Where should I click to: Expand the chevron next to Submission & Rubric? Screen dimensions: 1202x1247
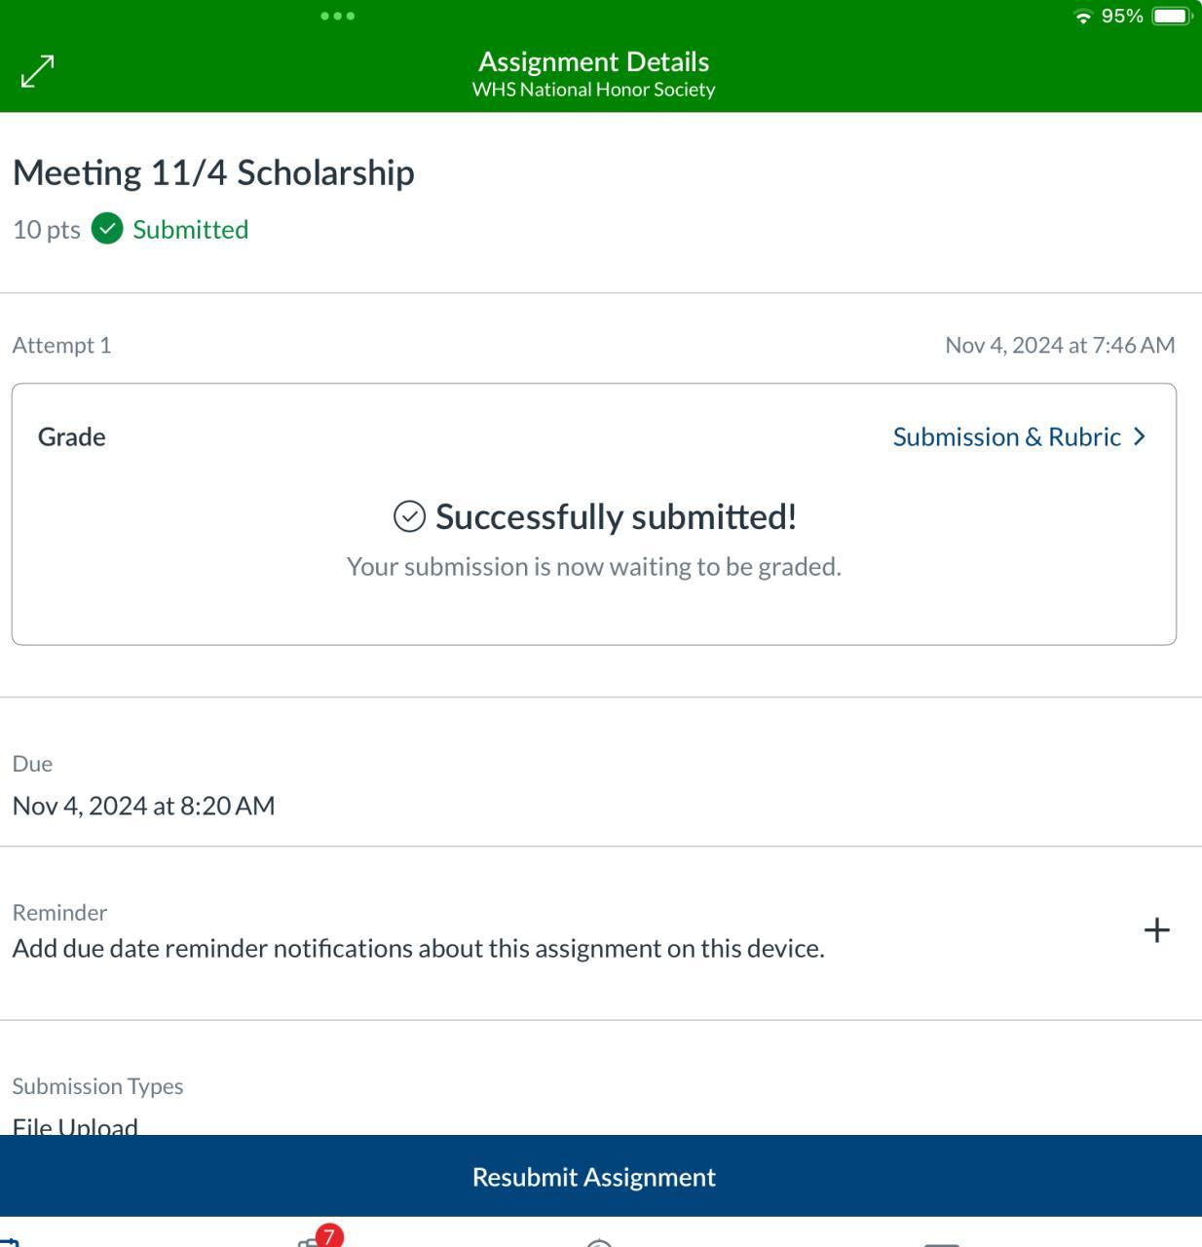[x=1140, y=436]
